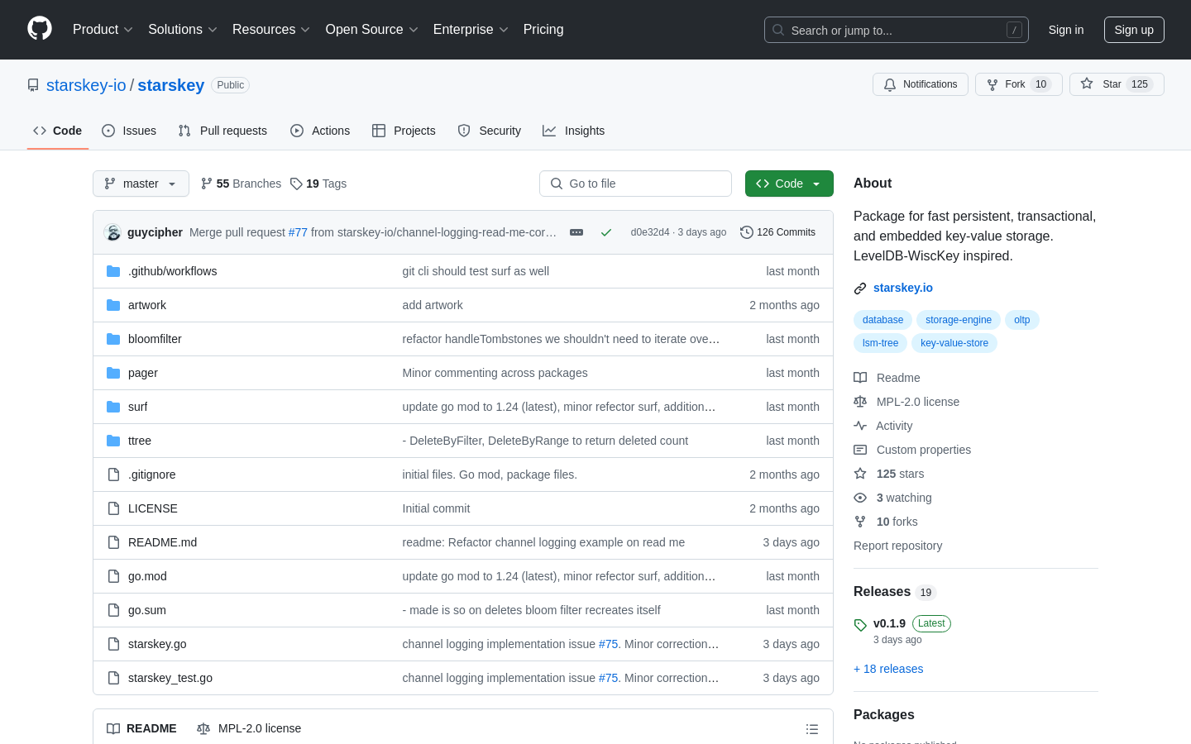Open the ttree folder
Image resolution: width=1191 pixels, height=744 pixels.
(140, 441)
